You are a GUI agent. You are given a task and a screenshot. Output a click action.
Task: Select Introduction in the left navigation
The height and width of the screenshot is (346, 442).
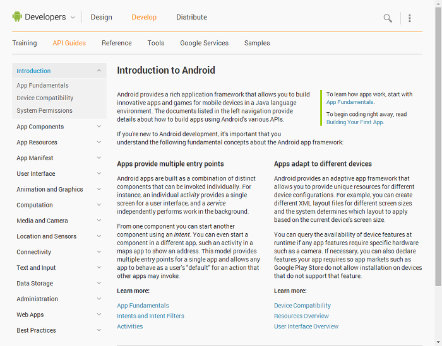tap(33, 71)
